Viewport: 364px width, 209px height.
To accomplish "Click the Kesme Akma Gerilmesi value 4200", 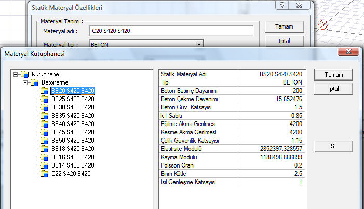I will point(296,132).
